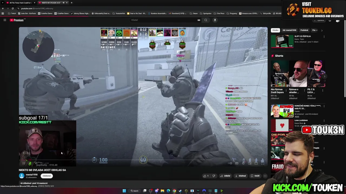Show more filter chips with right arrow

click(x=322, y=30)
